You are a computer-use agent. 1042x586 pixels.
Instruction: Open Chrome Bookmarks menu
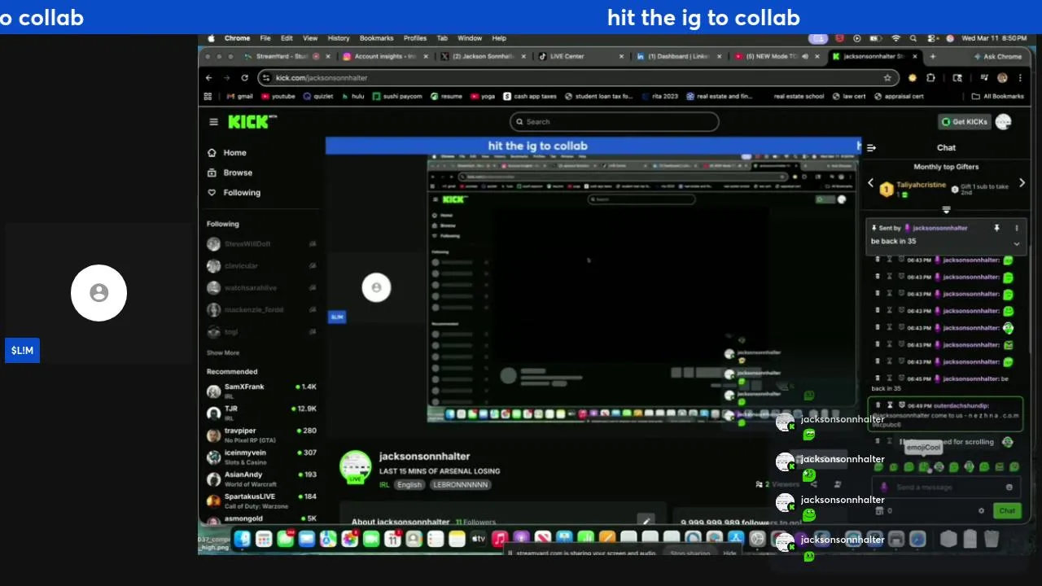click(376, 38)
